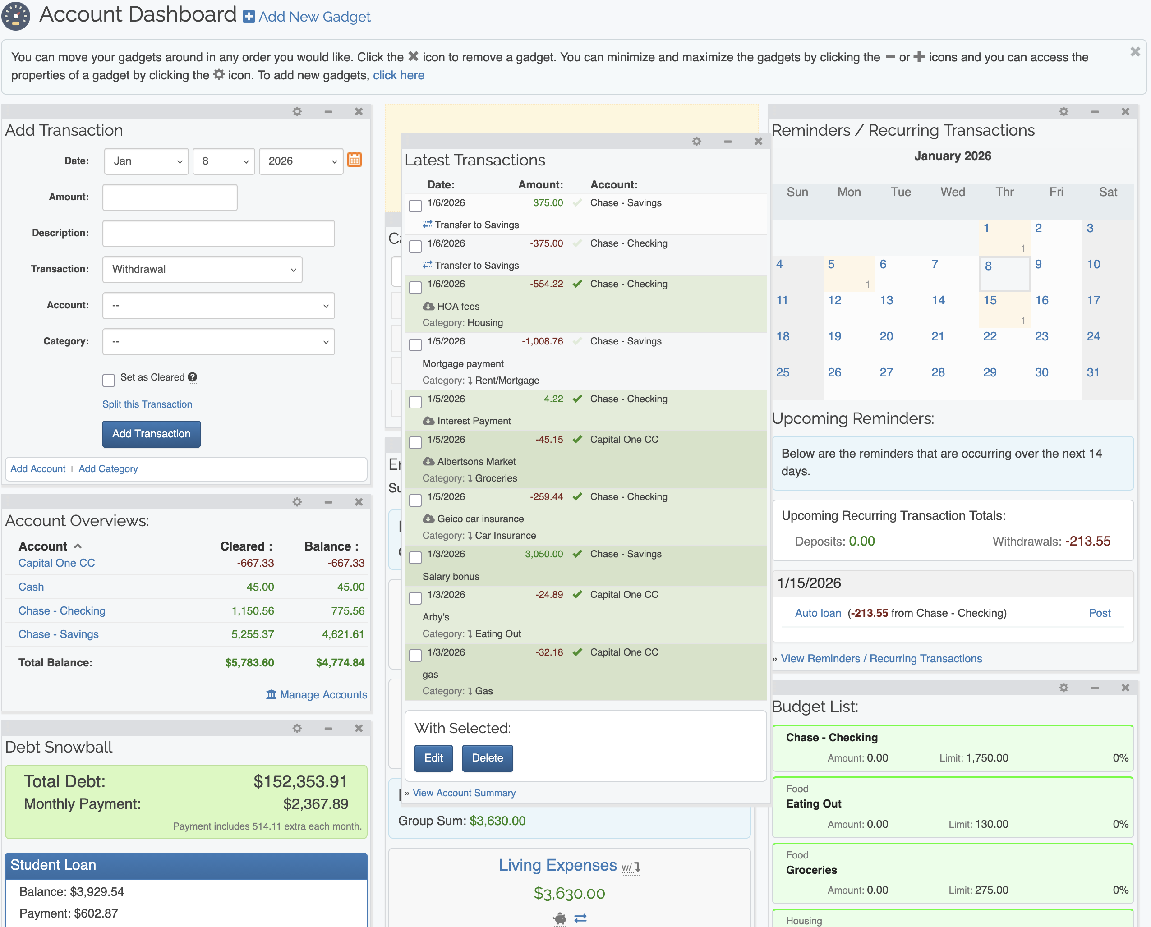Screen dimensions: 1151x927
Task: Minimize the Account Overviews gadget
Action: point(328,502)
